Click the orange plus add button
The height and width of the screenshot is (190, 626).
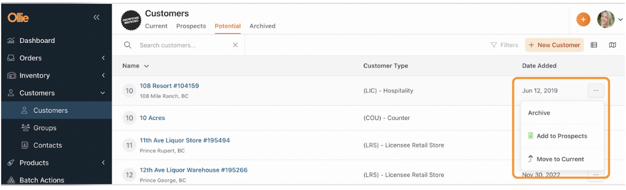pos(583,19)
